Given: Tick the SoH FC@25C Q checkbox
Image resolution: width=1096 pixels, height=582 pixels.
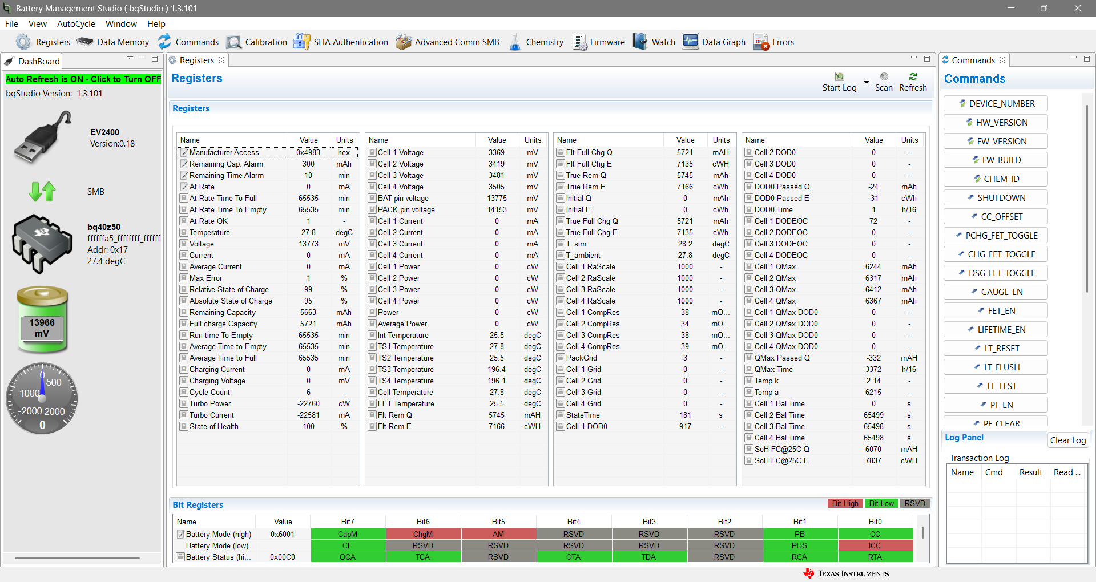Looking at the screenshot, I should [x=749, y=449].
